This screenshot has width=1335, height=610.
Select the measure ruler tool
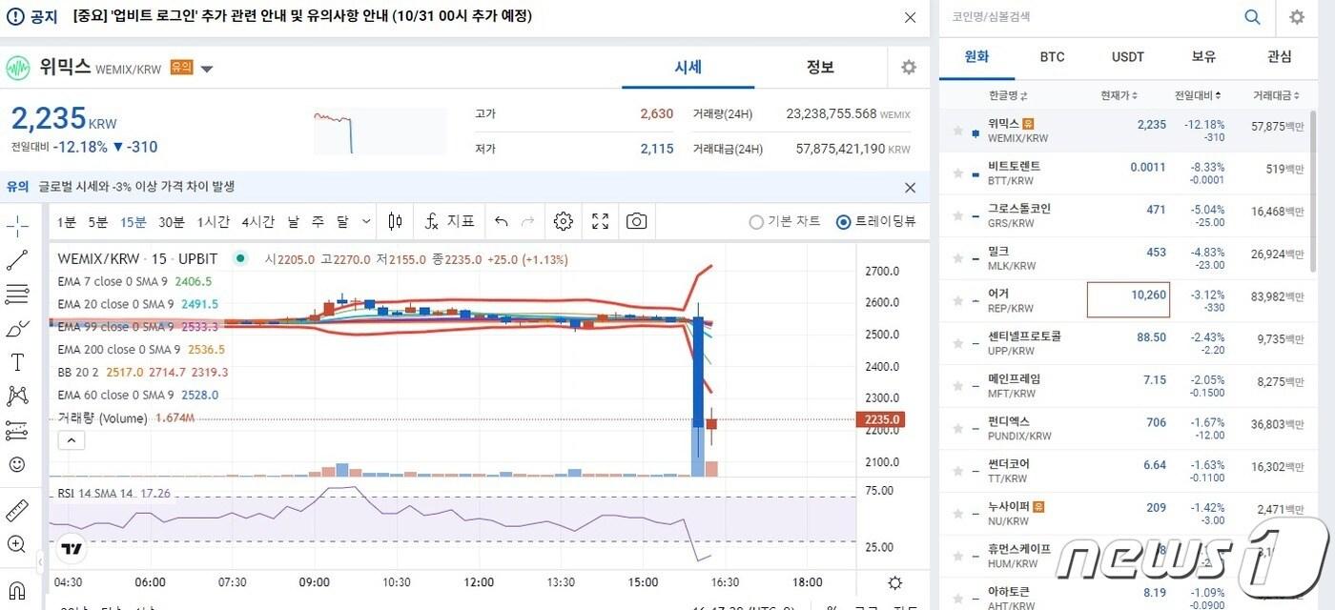point(17,510)
